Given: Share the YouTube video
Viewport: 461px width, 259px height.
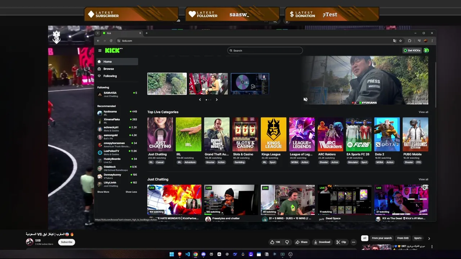Looking at the screenshot, I should 301,242.
